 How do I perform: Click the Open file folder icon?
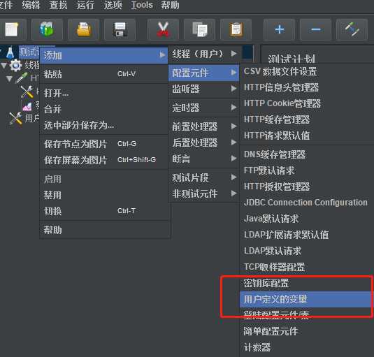(x=83, y=29)
